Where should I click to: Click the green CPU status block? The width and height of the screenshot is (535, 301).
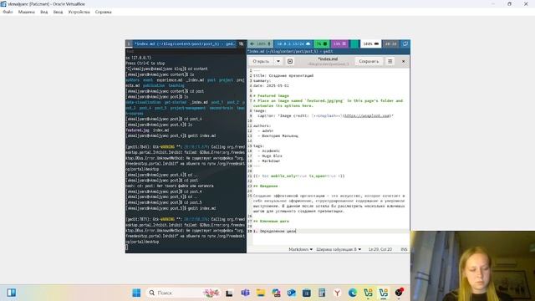[x=322, y=43]
